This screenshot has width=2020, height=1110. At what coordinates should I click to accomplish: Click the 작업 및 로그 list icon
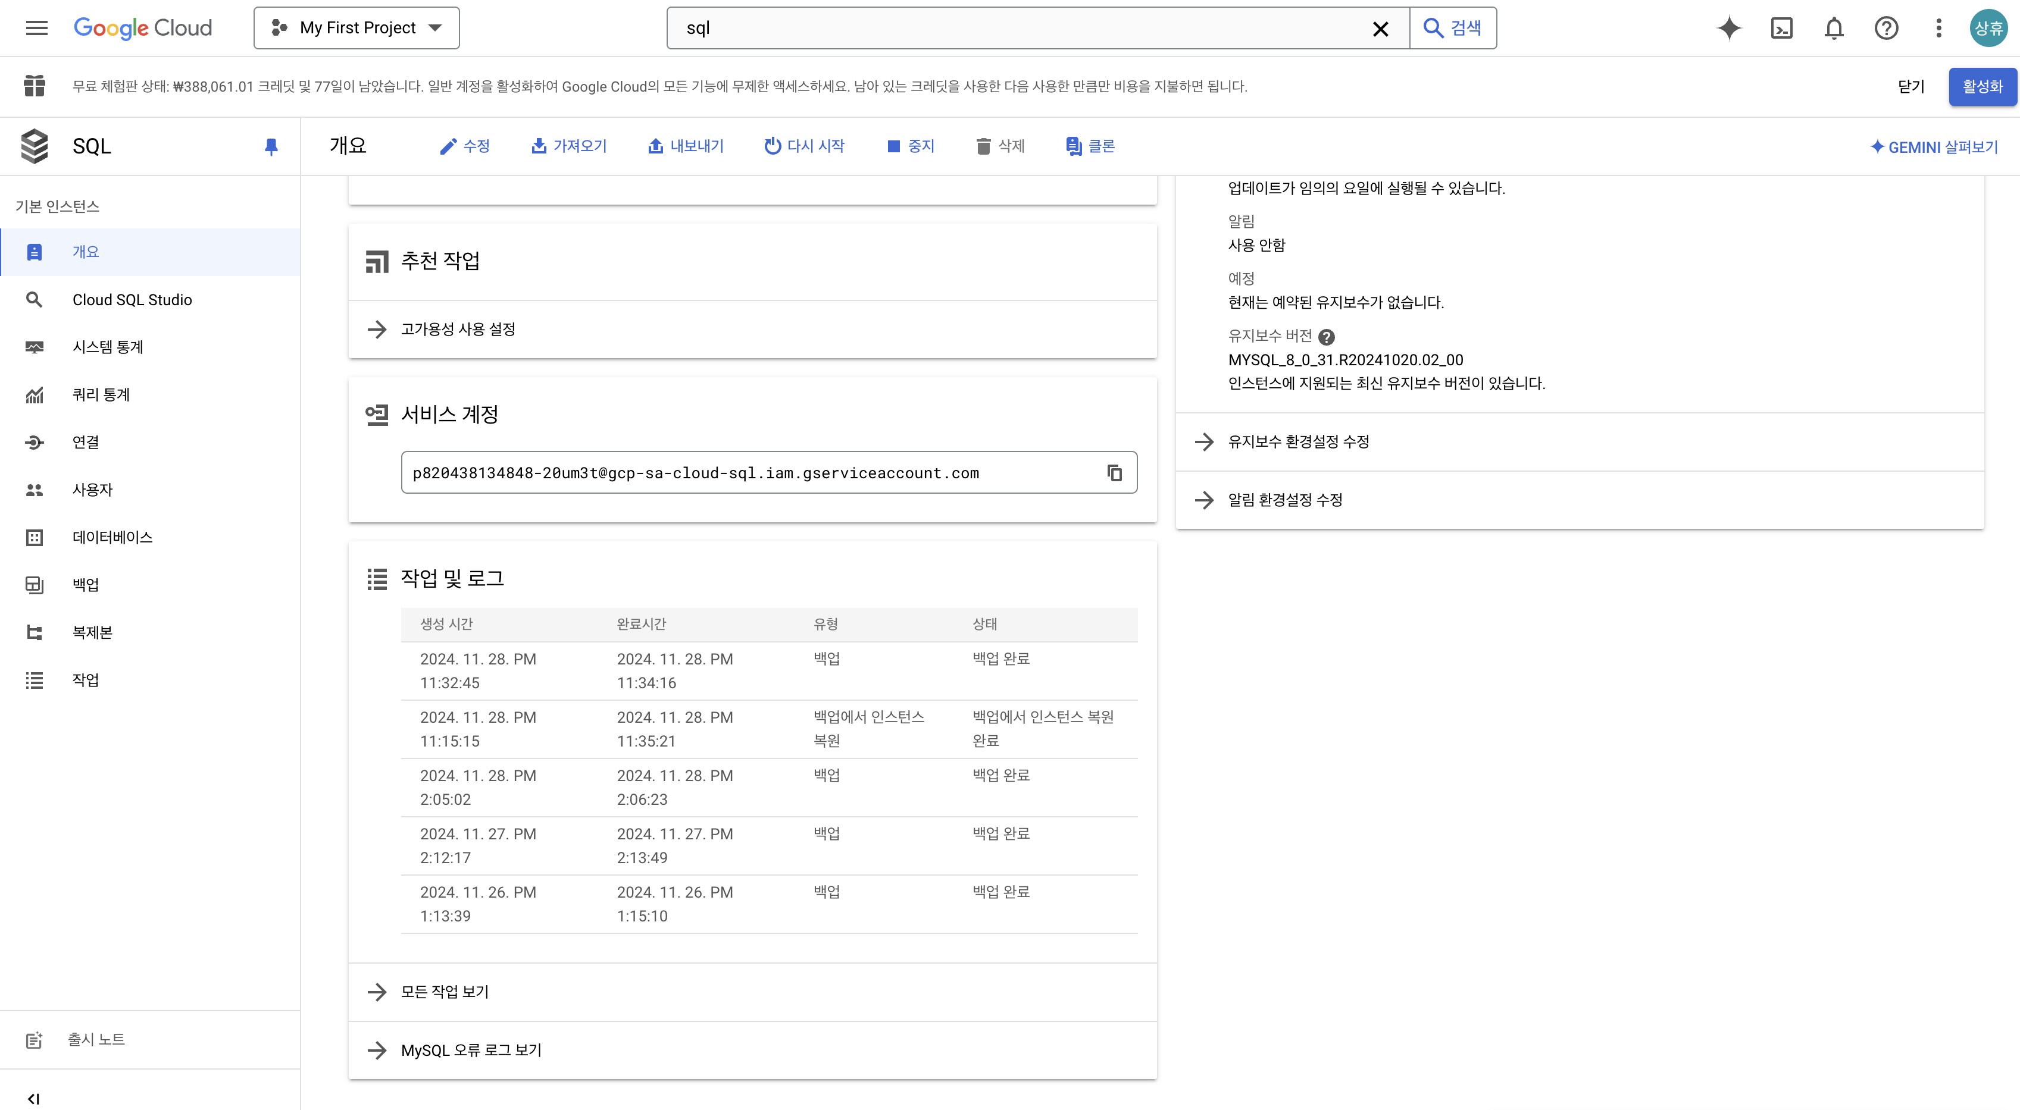[x=377, y=579]
